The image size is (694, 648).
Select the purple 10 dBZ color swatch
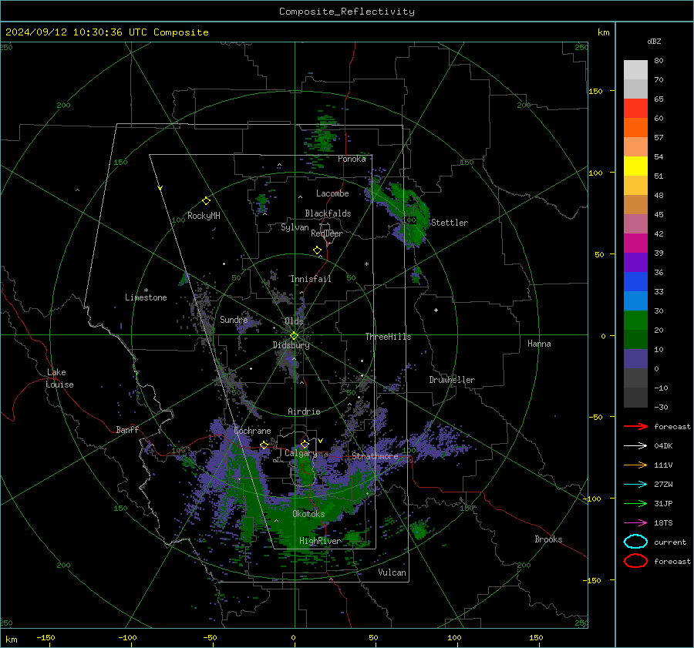click(635, 358)
